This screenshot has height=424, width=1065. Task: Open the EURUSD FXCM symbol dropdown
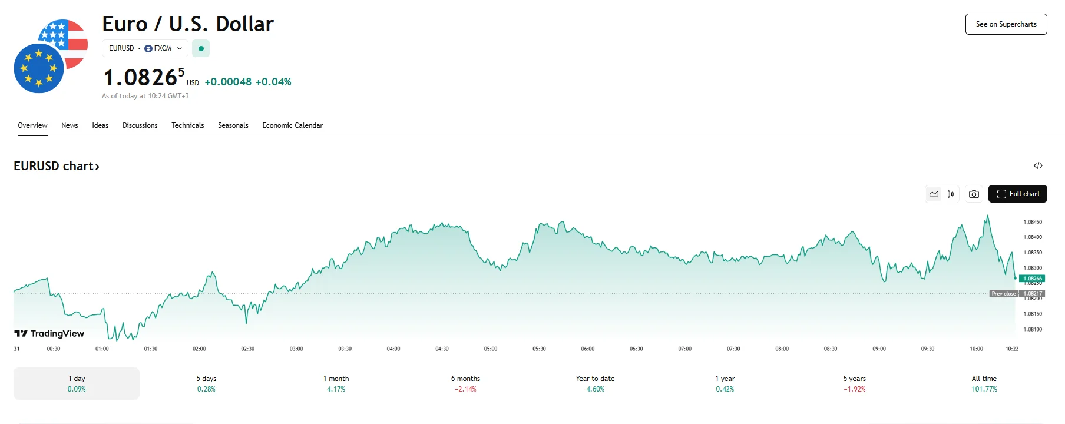click(x=145, y=48)
